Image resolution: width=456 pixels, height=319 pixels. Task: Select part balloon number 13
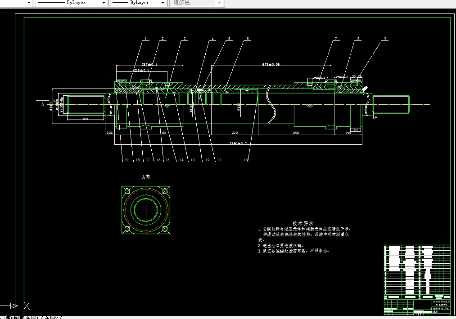[192, 160]
